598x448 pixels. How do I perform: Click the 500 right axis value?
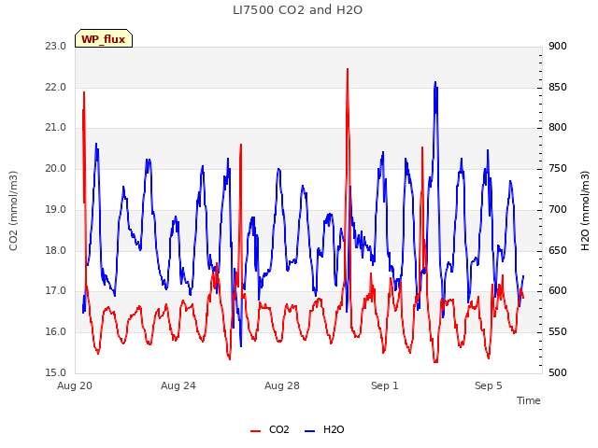coord(558,372)
